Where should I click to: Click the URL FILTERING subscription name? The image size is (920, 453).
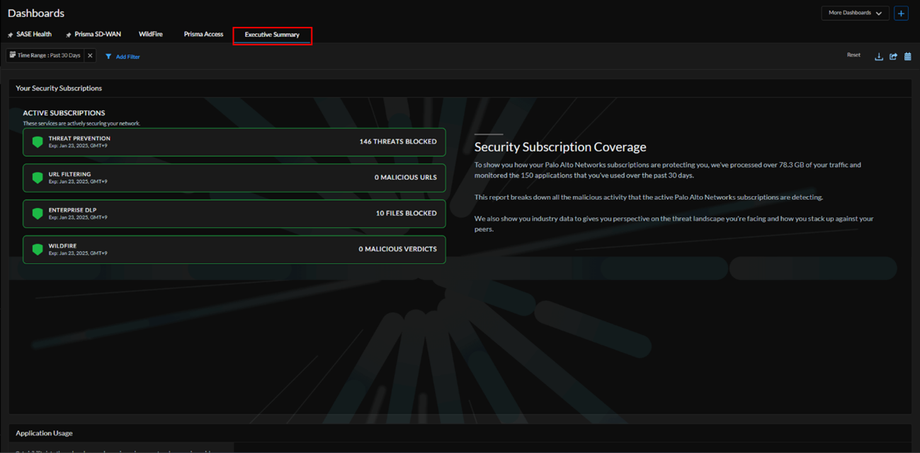click(x=70, y=174)
